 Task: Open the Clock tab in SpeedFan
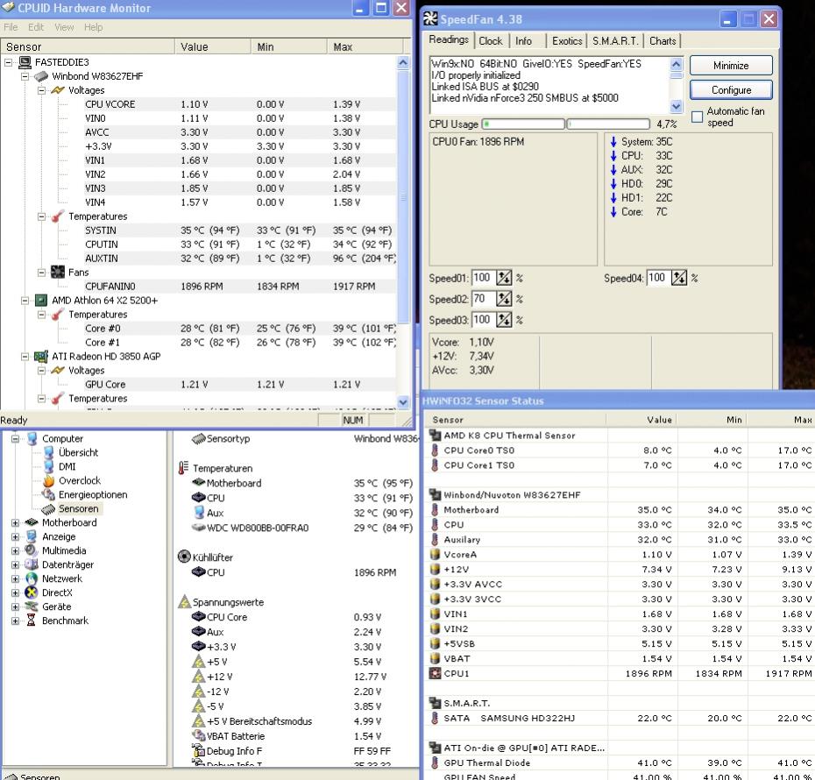pyautogui.click(x=490, y=41)
